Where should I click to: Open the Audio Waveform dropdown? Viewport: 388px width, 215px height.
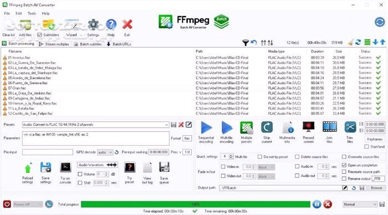click(98, 165)
